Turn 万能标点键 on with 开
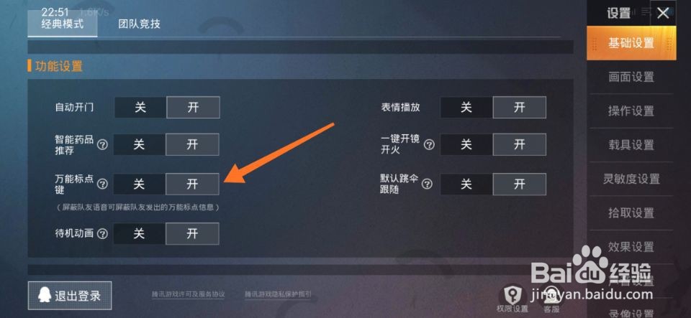691x318 pixels. [192, 184]
